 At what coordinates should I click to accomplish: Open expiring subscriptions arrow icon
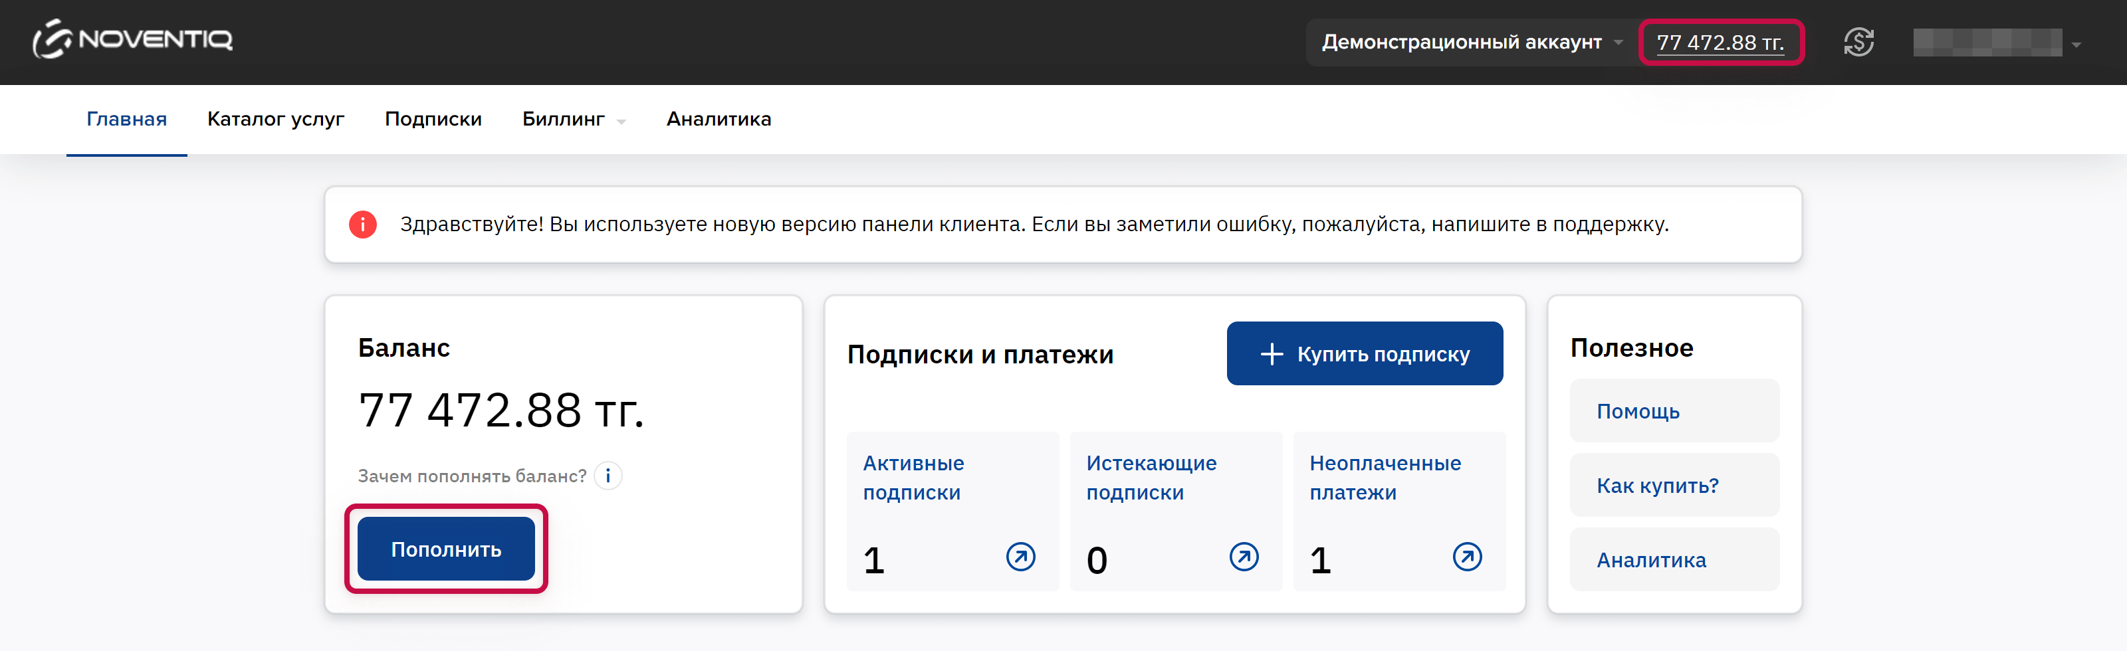1243,557
